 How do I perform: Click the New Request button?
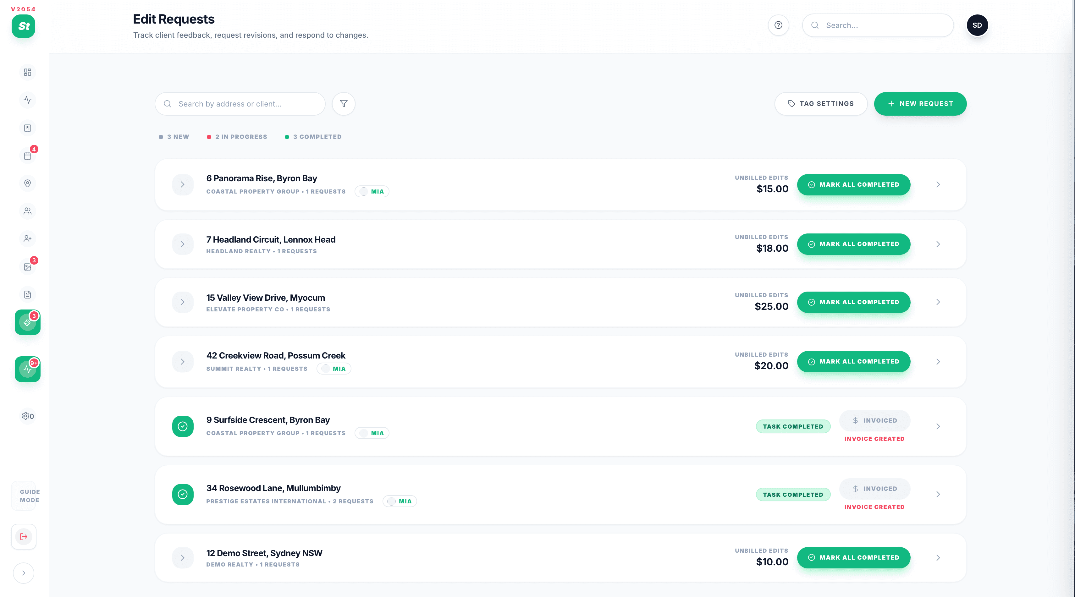(x=920, y=103)
